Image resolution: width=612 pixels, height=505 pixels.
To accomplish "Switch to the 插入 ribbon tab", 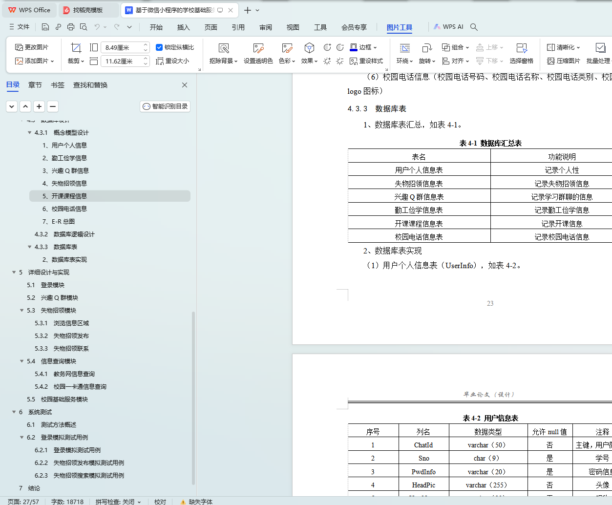I will (x=184, y=27).
